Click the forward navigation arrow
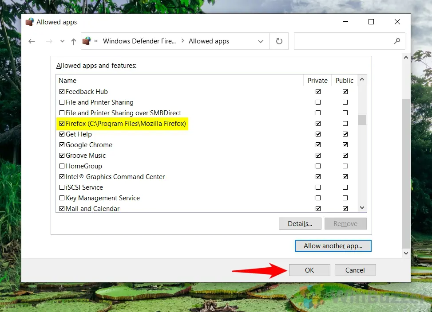 coord(49,41)
